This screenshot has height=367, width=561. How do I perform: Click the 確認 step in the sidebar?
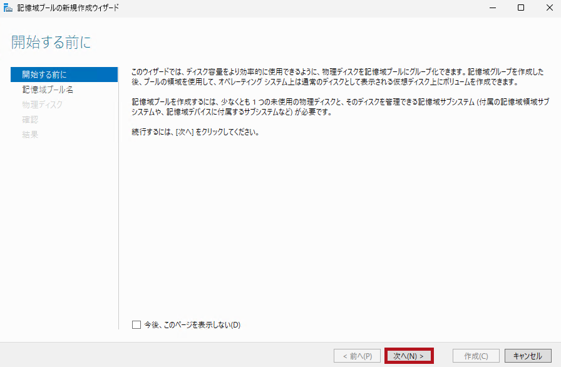click(x=30, y=120)
